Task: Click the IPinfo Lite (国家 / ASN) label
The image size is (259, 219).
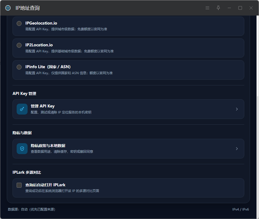Action: tap(48, 67)
